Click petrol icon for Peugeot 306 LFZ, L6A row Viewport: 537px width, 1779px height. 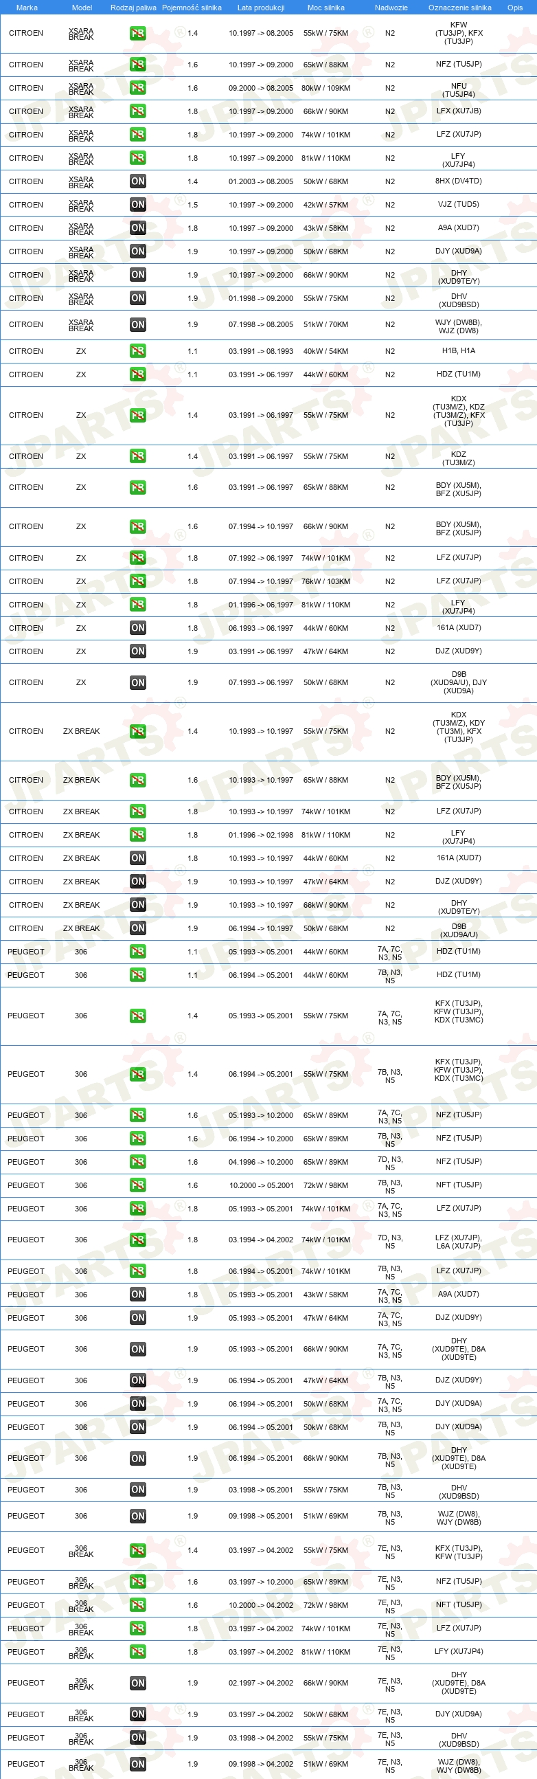coord(138,1240)
